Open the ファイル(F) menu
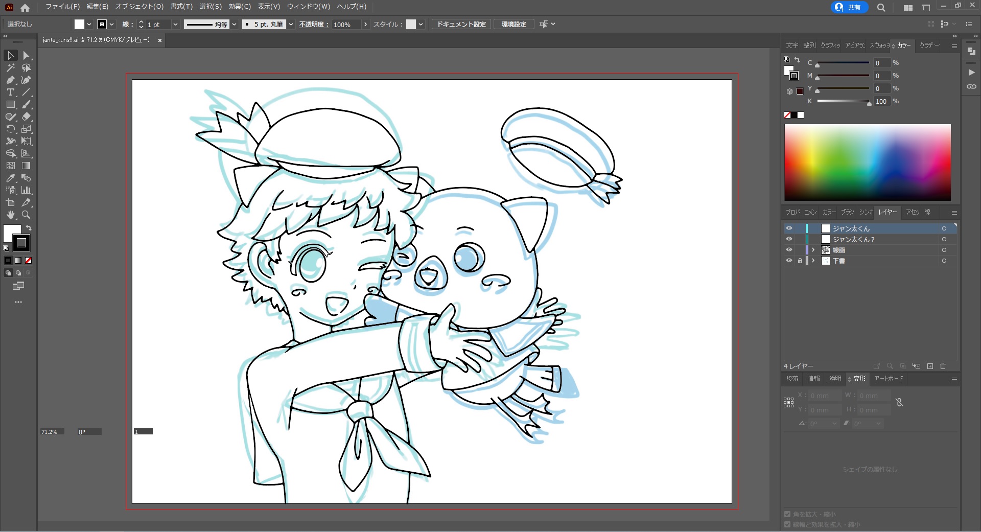Viewport: 981px width, 532px height. click(x=62, y=7)
